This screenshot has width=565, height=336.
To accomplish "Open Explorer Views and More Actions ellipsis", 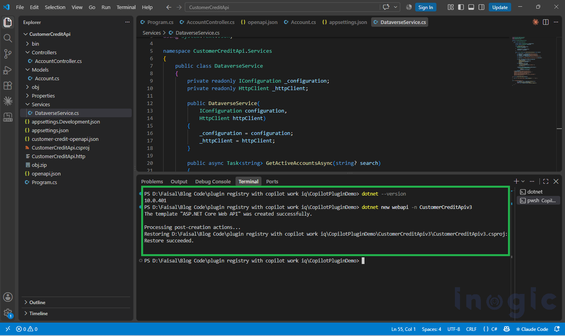I will click(127, 22).
